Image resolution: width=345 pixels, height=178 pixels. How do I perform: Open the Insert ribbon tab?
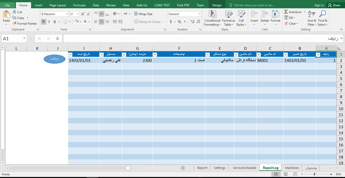click(38, 5)
